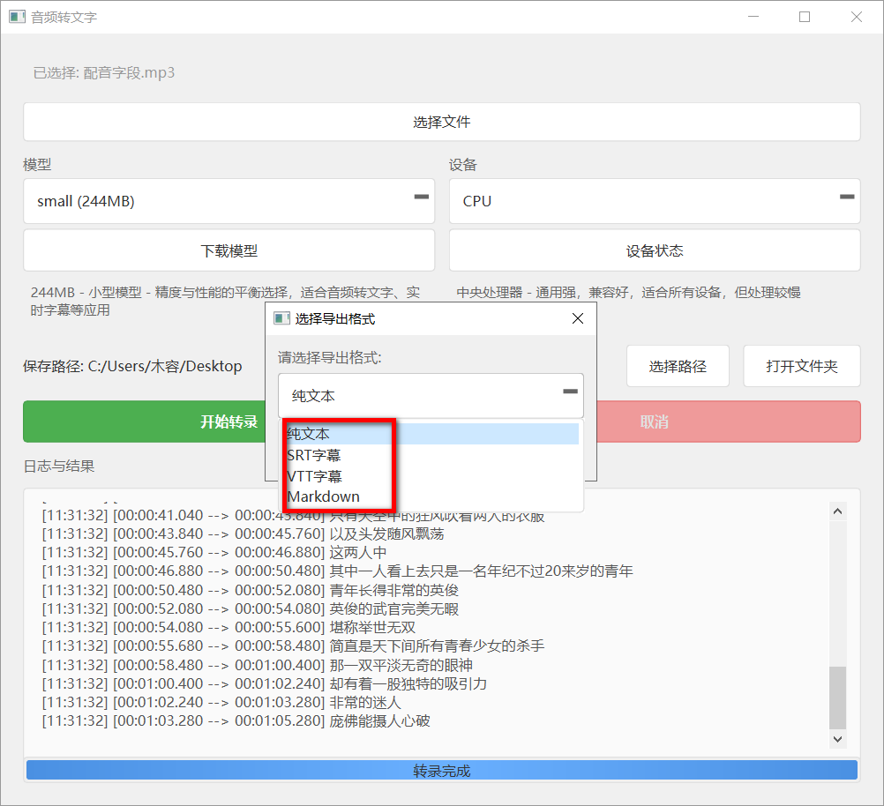The height and width of the screenshot is (806, 884).
Task: Click 选择路径 to change save path
Action: click(x=678, y=365)
